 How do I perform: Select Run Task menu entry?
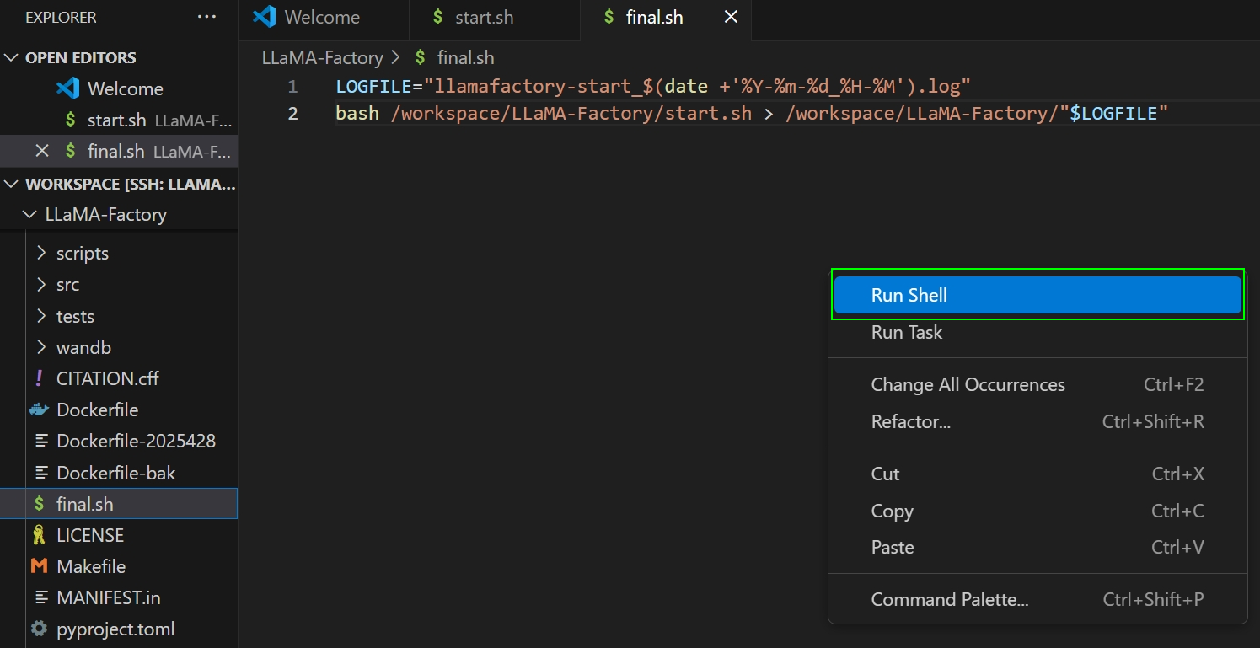click(907, 333)
